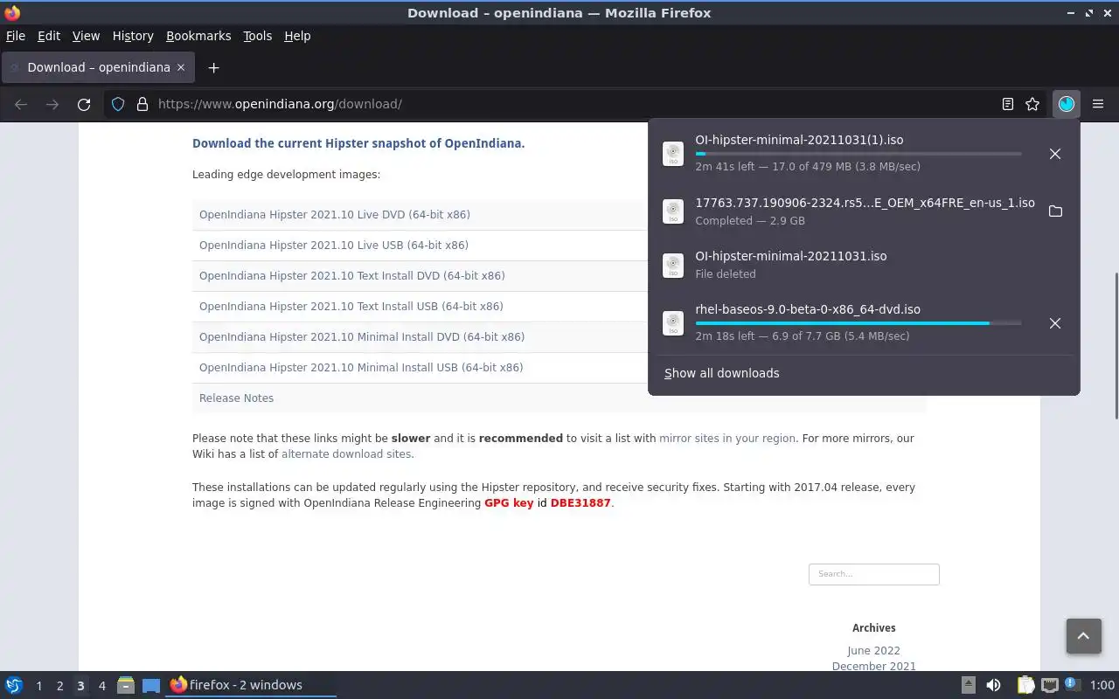Open the file manager taskbar launcher
The height and width of the screenshot is (699, 1119).
(x=125, y=685)
